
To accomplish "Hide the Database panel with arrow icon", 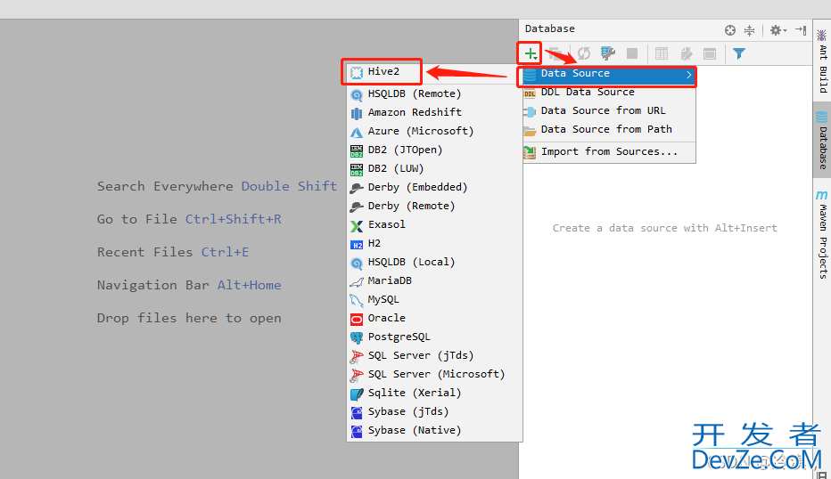I will click(801, 30).
